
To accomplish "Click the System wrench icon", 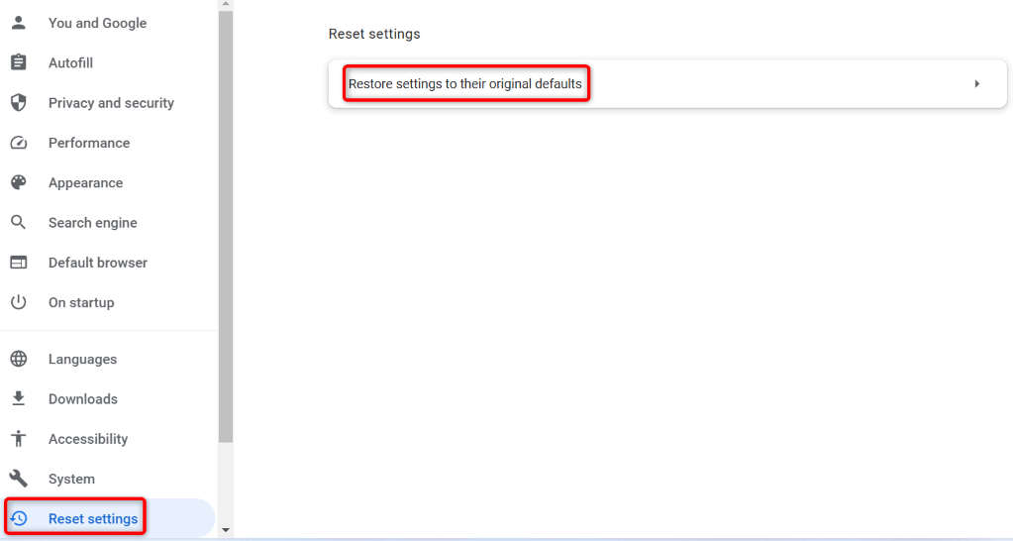I will (x=18, y=479).
